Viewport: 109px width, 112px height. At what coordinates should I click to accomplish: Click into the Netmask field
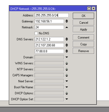point(49,27)
